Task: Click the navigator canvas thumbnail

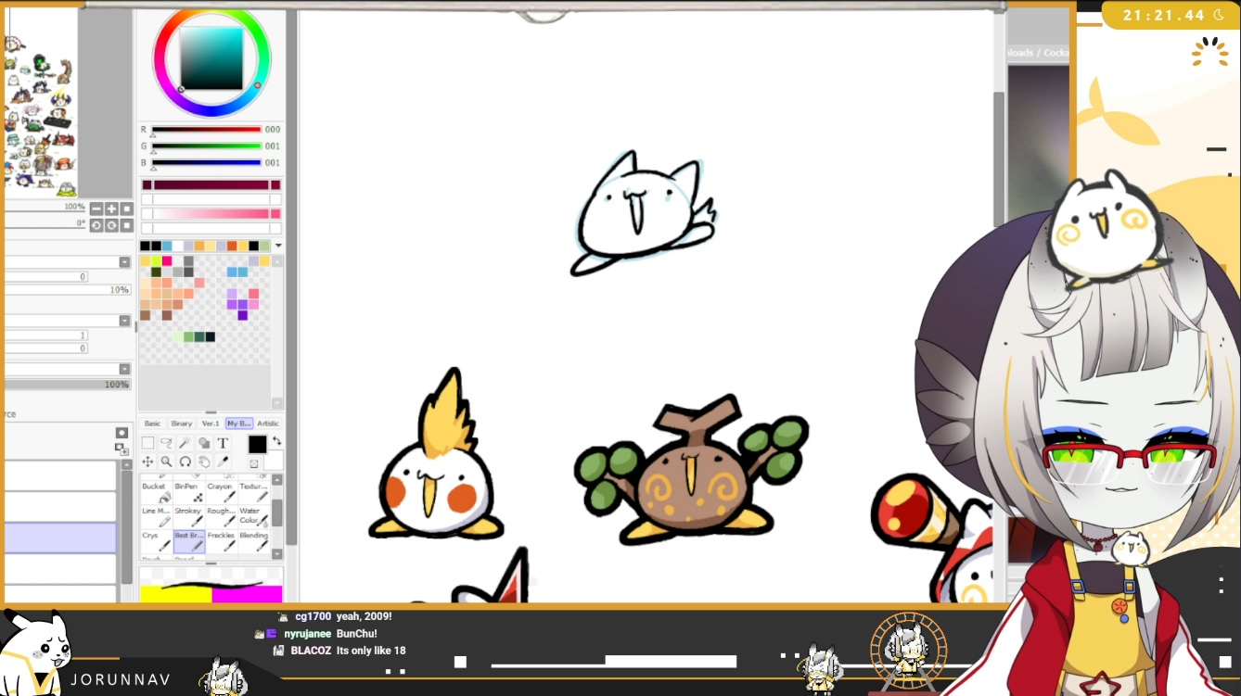Action: [40, 102]
